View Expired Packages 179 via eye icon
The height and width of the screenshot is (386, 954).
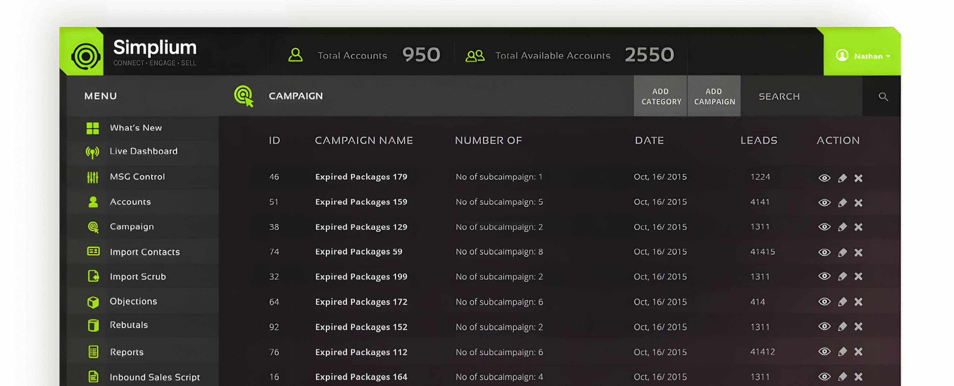tap(824, 178)
